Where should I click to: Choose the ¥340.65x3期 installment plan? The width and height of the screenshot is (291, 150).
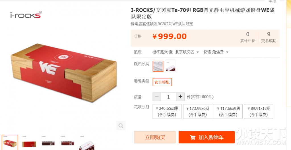pyautogui.click(x=167, y=111)
